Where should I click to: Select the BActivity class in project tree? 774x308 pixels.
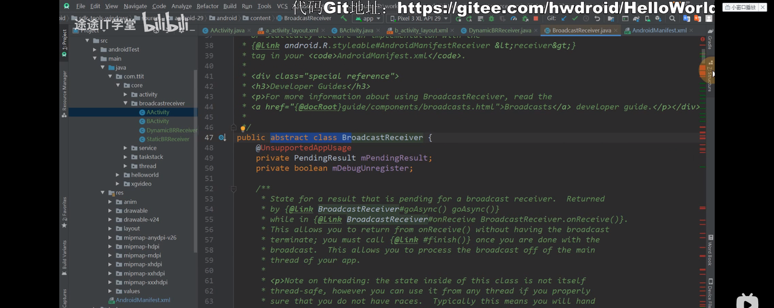tap(158, 121)
